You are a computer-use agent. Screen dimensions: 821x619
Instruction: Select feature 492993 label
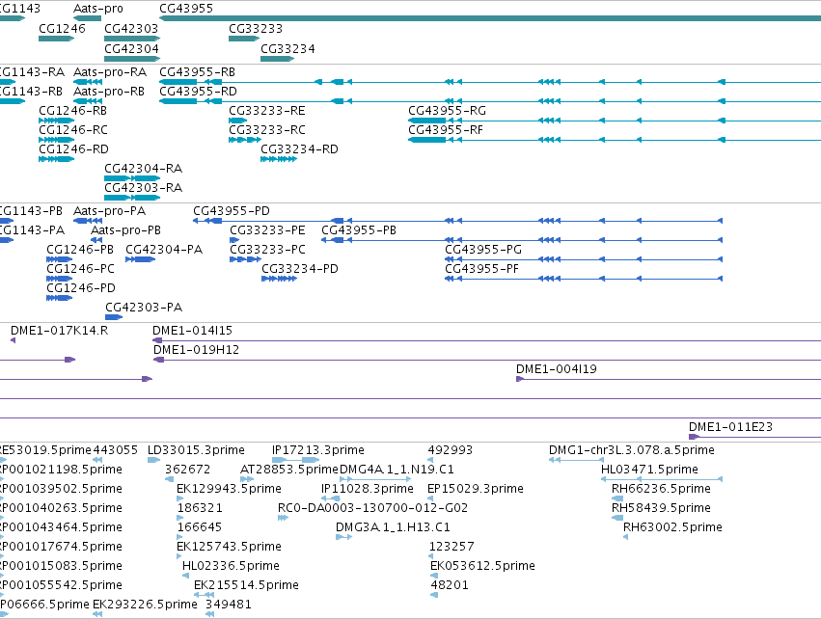[x=451, y=450]
